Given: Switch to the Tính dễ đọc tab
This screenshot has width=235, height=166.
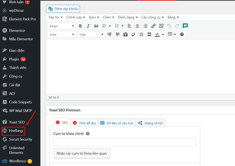Looking at the screenshot, I should click(x=85, y=123).
